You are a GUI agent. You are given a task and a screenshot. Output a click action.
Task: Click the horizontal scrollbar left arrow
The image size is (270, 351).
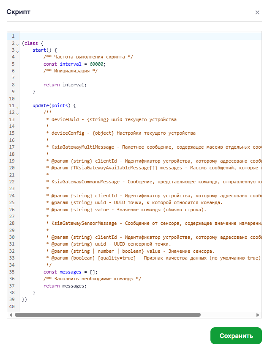click(11, 315)
